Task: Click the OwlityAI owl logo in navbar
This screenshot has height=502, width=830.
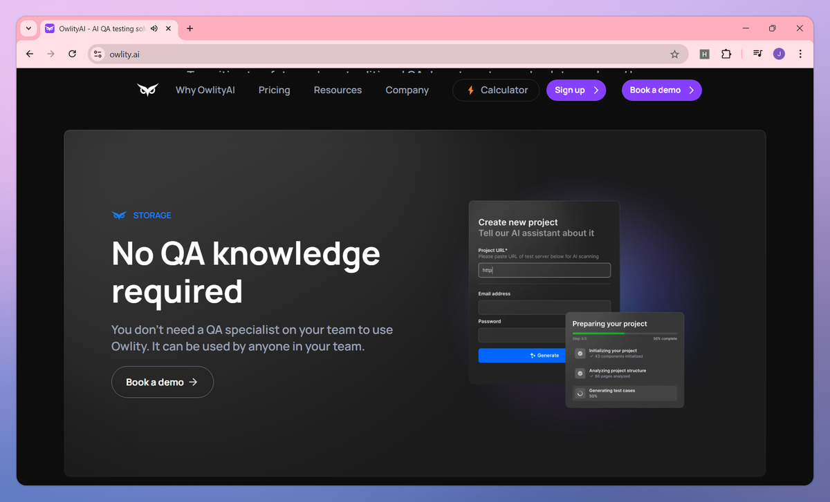Action: (x=147, y=90)
